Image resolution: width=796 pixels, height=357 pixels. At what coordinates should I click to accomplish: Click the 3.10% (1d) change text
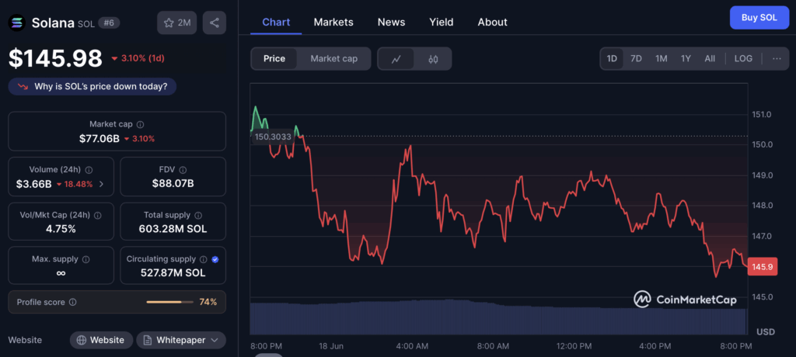coord(143,58)
